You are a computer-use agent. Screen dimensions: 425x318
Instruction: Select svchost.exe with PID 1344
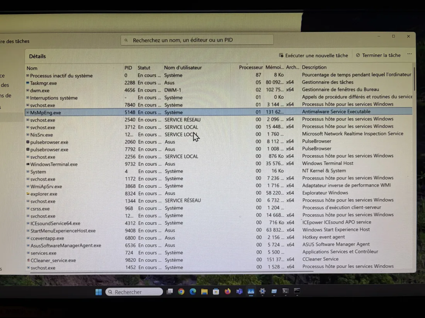[218, 201]
